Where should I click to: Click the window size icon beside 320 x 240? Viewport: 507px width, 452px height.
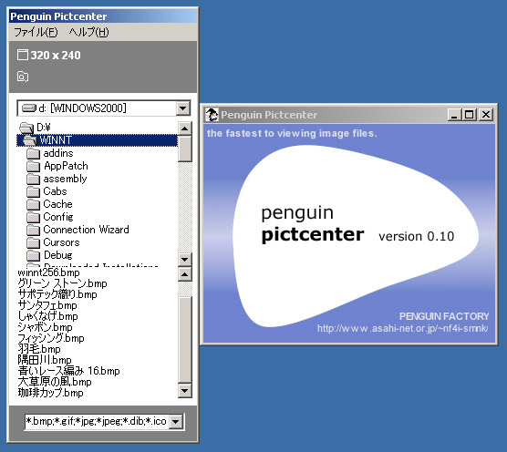pyautogui.click(x=22, y=55)
